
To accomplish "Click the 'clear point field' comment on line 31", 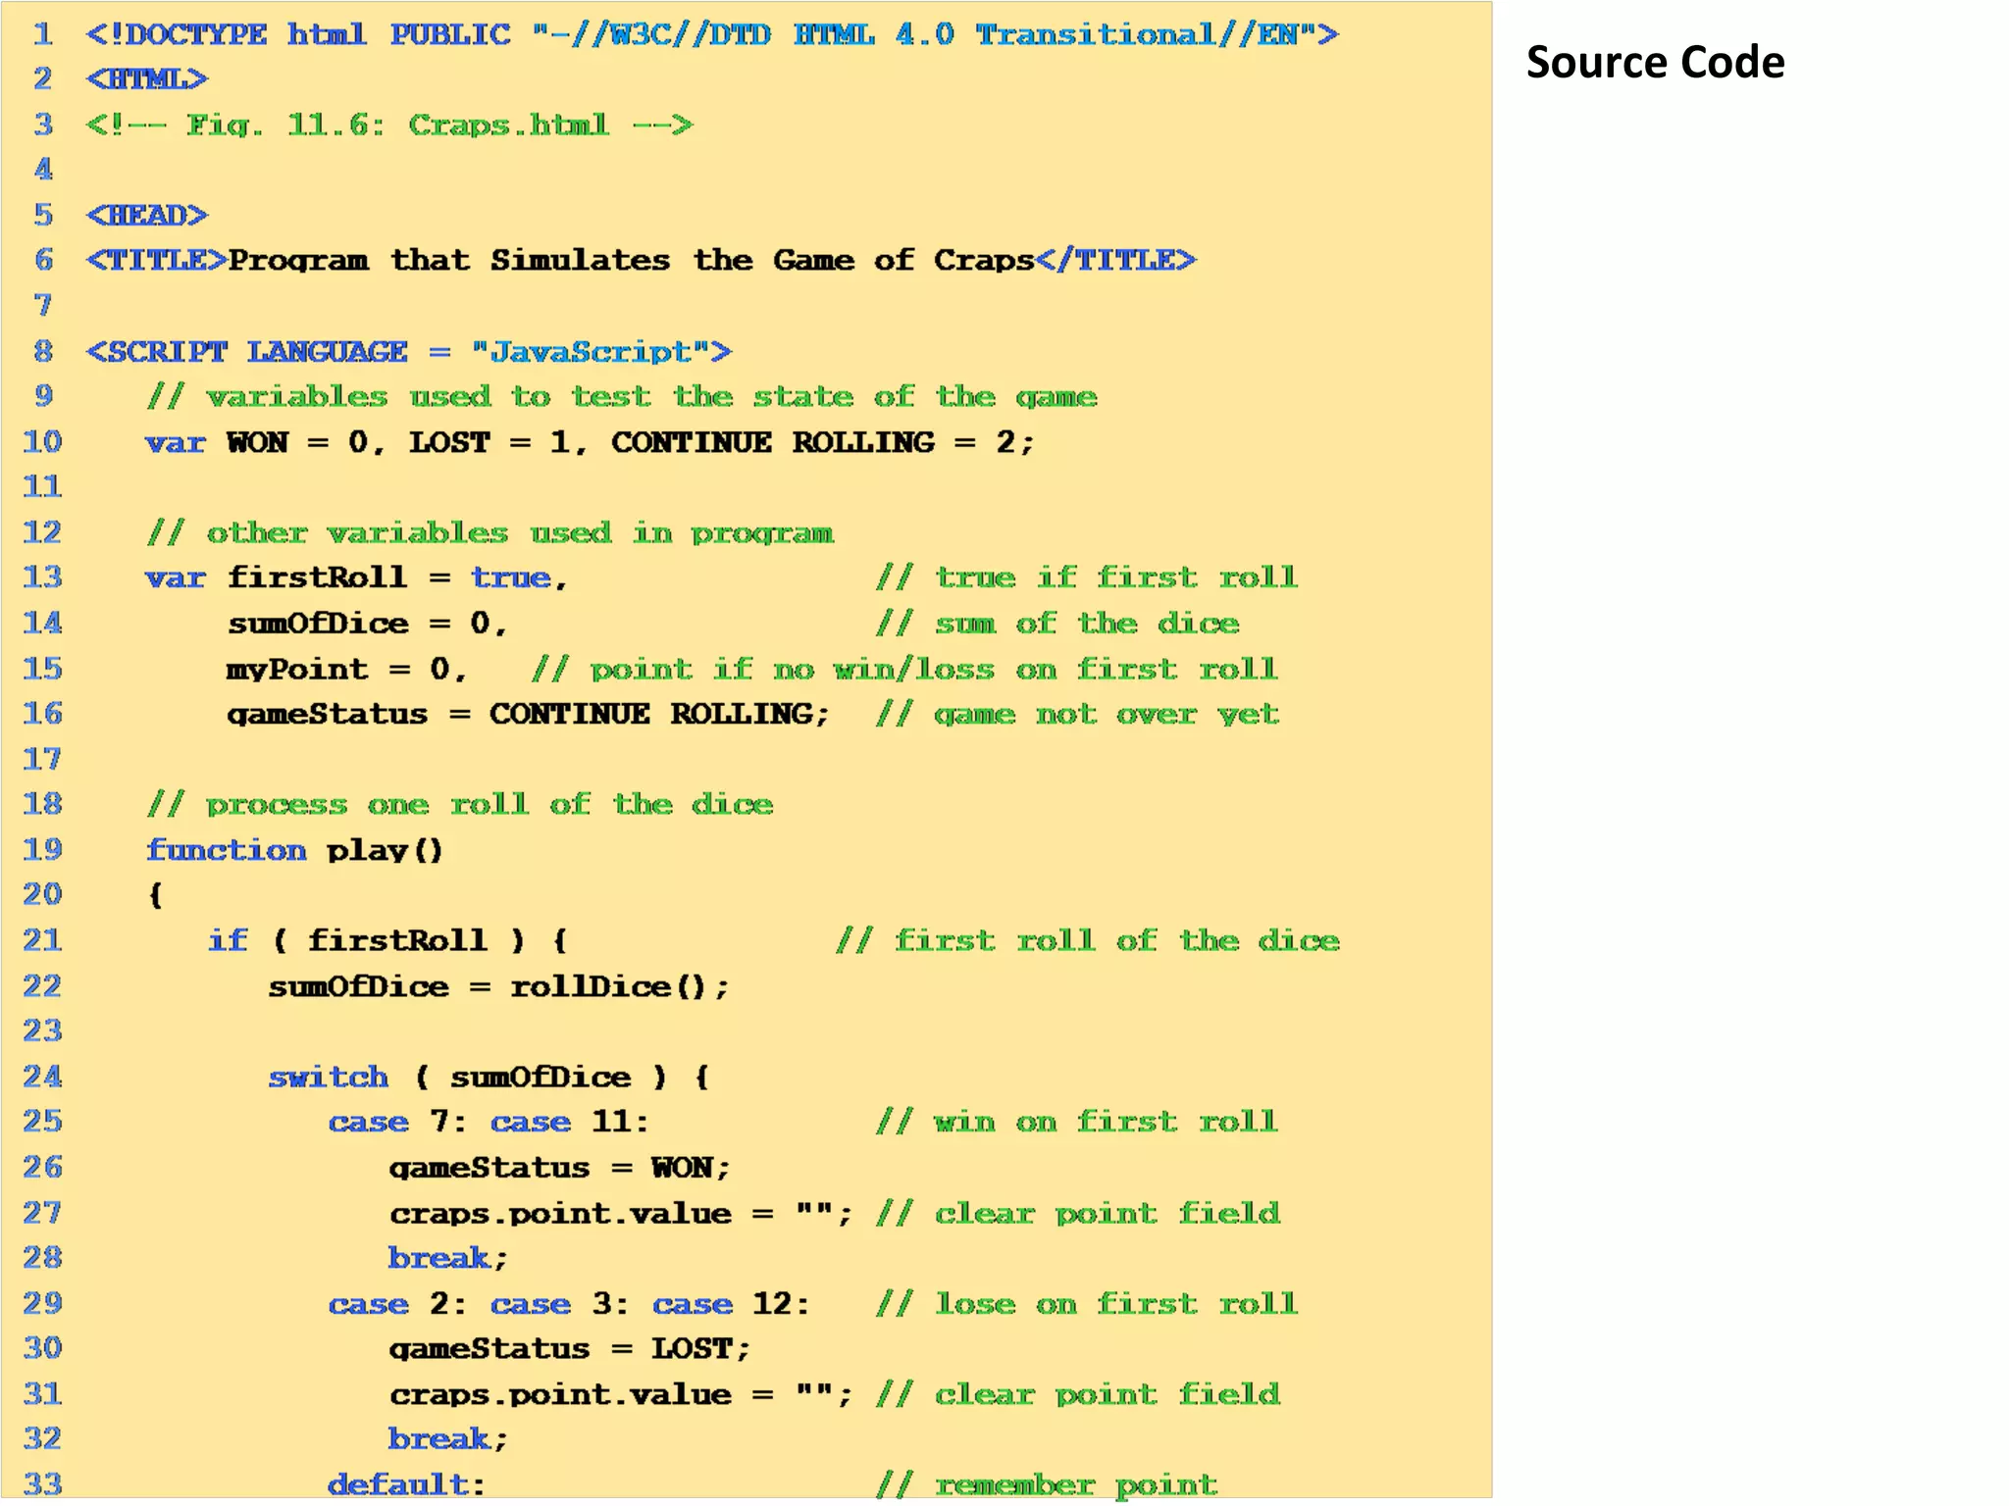I will tap(1078, 1394).
